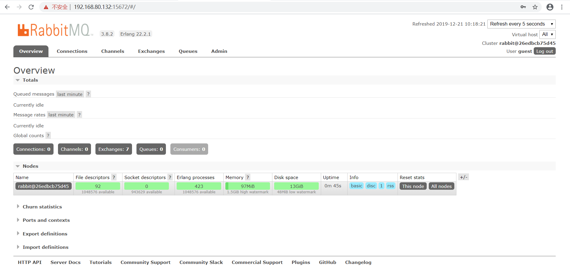Reset stats for All nodes
Image resolution: width=570 pixels, height=269 pixels.
point(441,186)
